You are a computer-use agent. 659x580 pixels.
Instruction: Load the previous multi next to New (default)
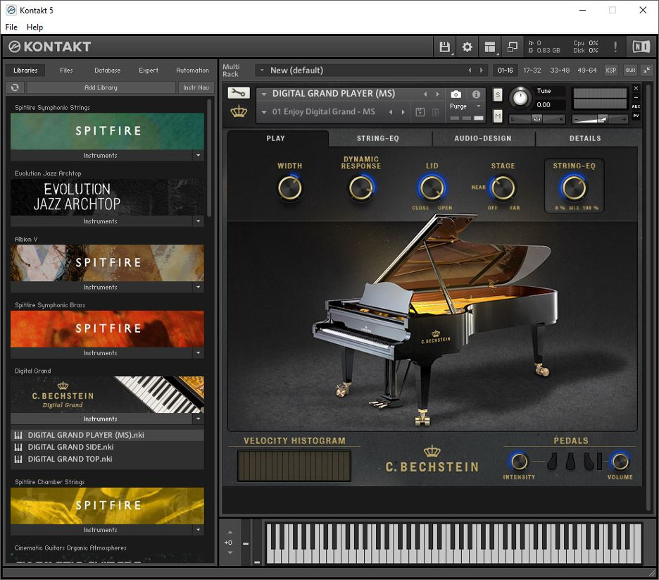470,70
